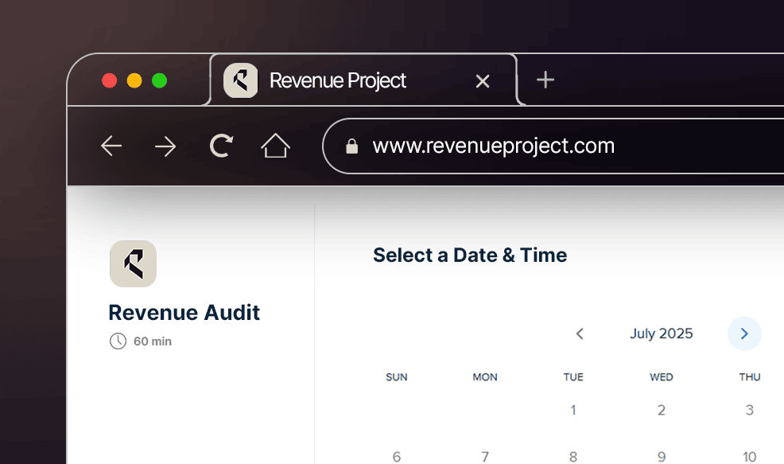Click the clock icon beside 60 min
The image size is (784, 464).
coord(118,341)
